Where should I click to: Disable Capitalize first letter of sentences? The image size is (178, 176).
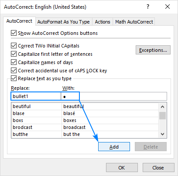click(14, 54)
